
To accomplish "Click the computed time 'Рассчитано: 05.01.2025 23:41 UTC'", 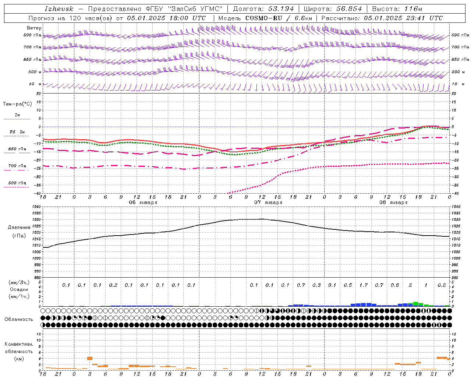I will (x=382, y=18).
